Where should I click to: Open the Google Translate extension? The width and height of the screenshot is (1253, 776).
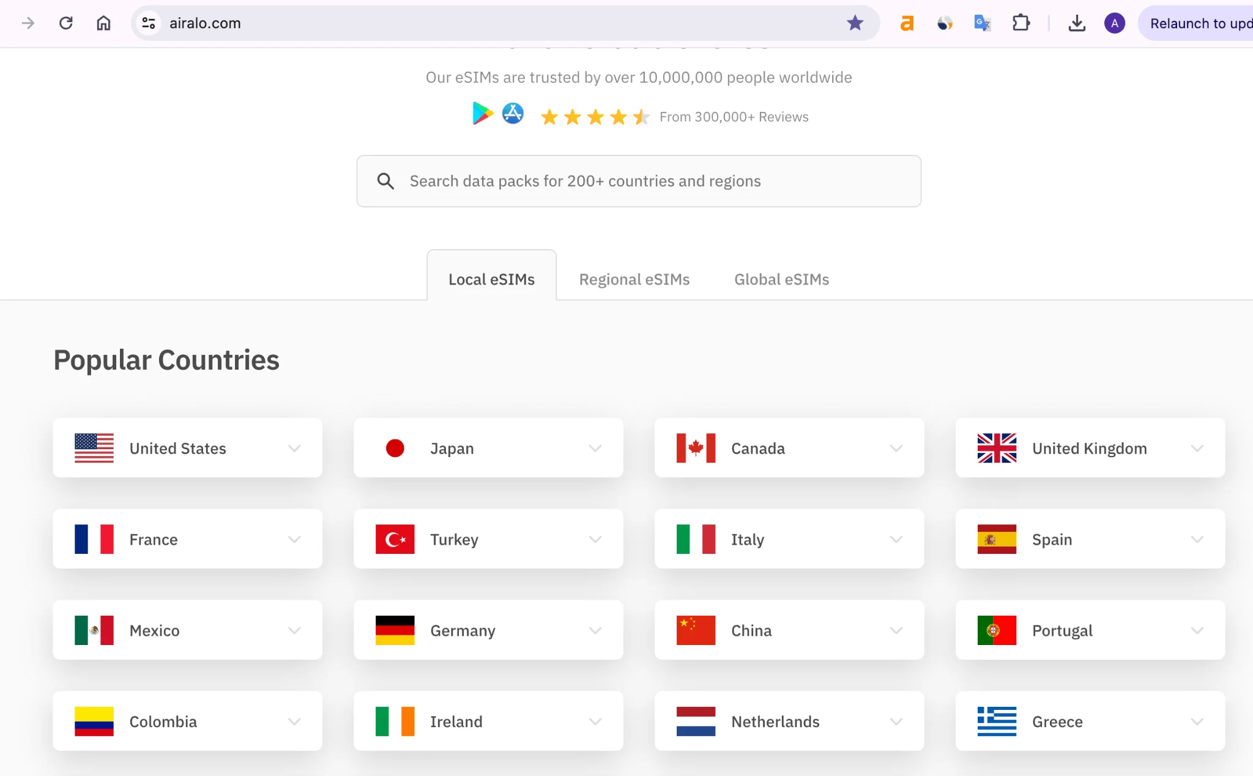983,23
